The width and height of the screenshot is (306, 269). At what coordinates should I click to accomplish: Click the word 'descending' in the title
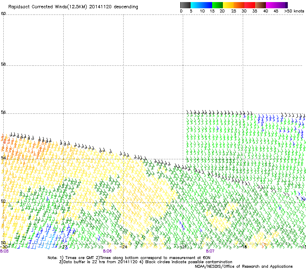[x=126, y=7]
